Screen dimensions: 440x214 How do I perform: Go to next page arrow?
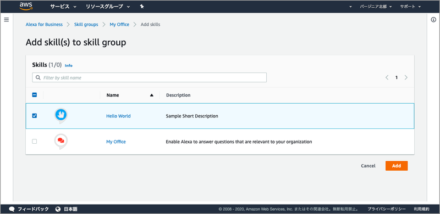pyautogui.click(x=406, y=77)
